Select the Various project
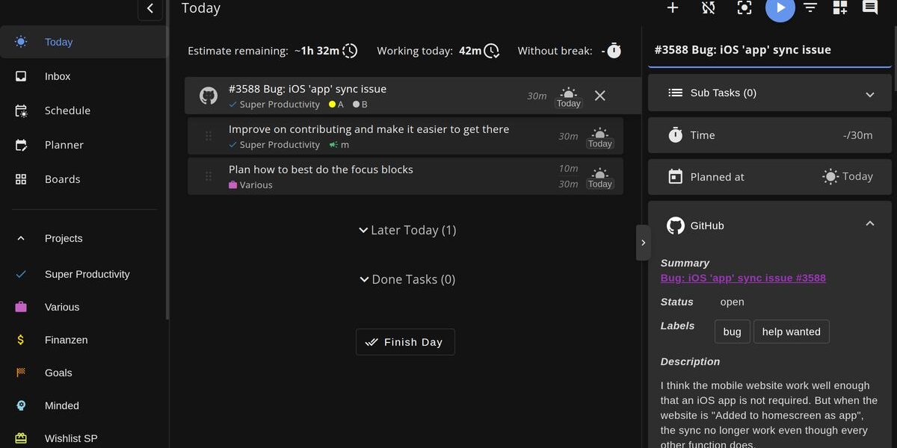 pos(83,307)
